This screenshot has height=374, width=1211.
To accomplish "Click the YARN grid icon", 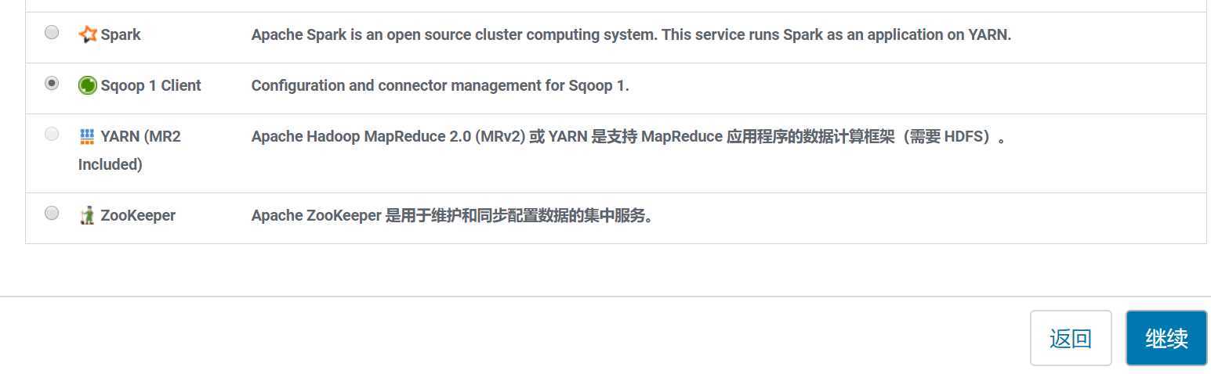I will pyautogui.click(x=87, y=137).
